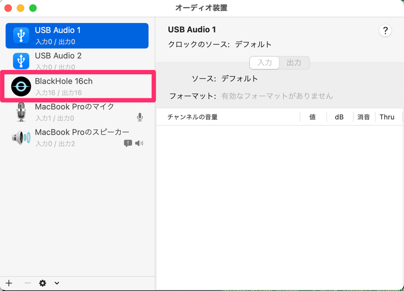
Task: Select MacBook Proのマイク device
Action: 77,112
